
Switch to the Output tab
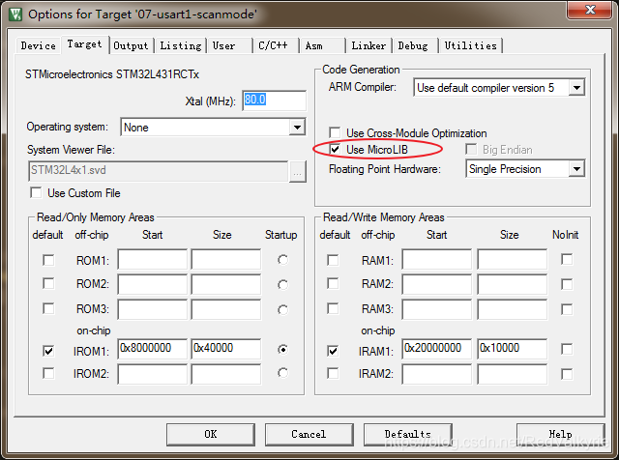click(131, 45)
